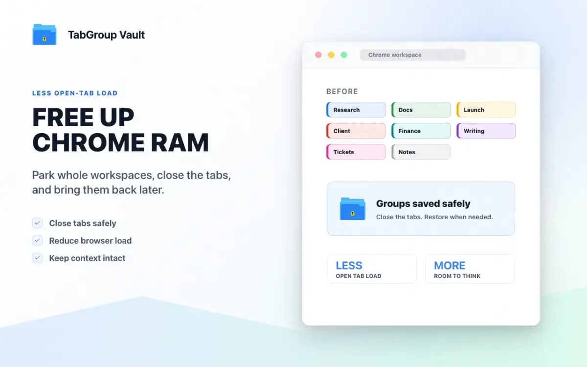Click the Keep context intact label
The image size is (587, 367).
[88, 258]
